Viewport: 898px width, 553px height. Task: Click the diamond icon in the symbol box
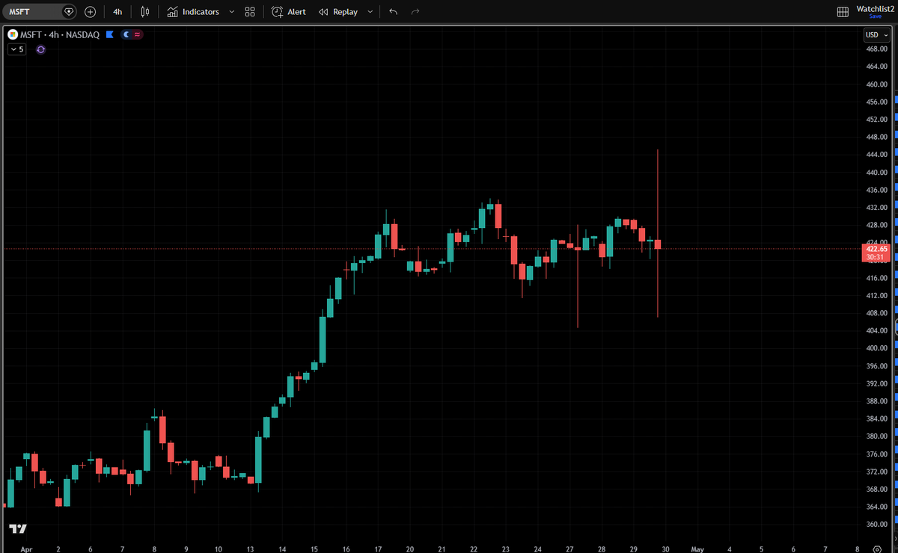pyautogui.click(x=69, y=12)
